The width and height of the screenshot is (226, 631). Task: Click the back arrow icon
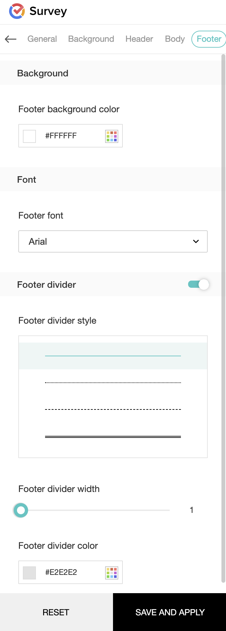click(11, 39)
